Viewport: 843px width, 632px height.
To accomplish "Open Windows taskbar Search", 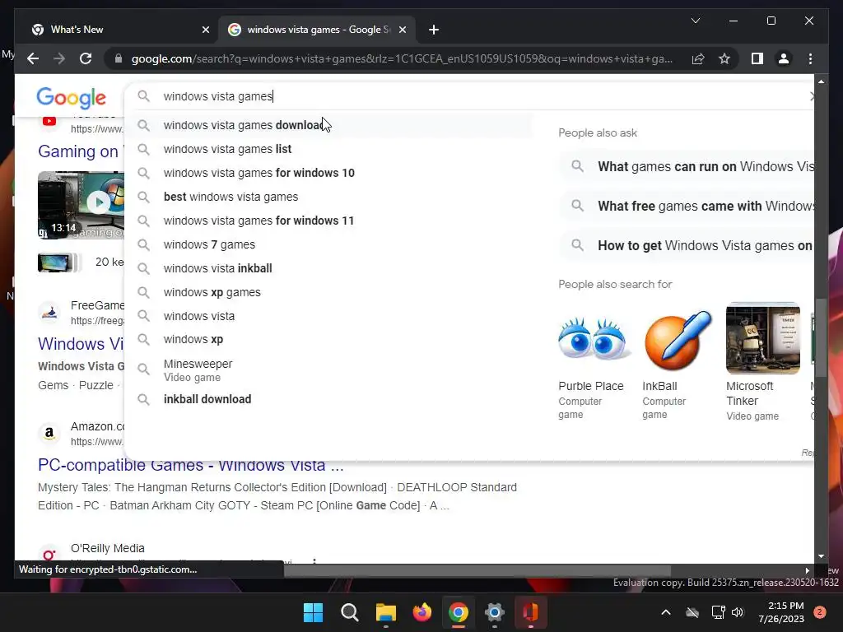I will [x=349, y=612].
